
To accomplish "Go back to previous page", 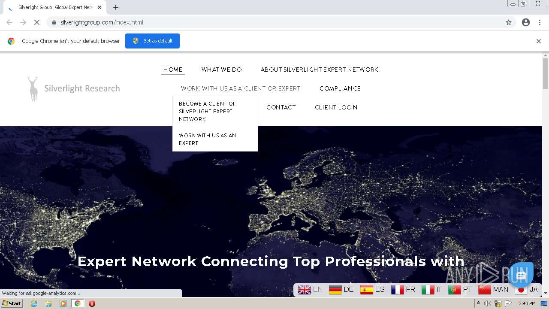I will pos(9,22).
